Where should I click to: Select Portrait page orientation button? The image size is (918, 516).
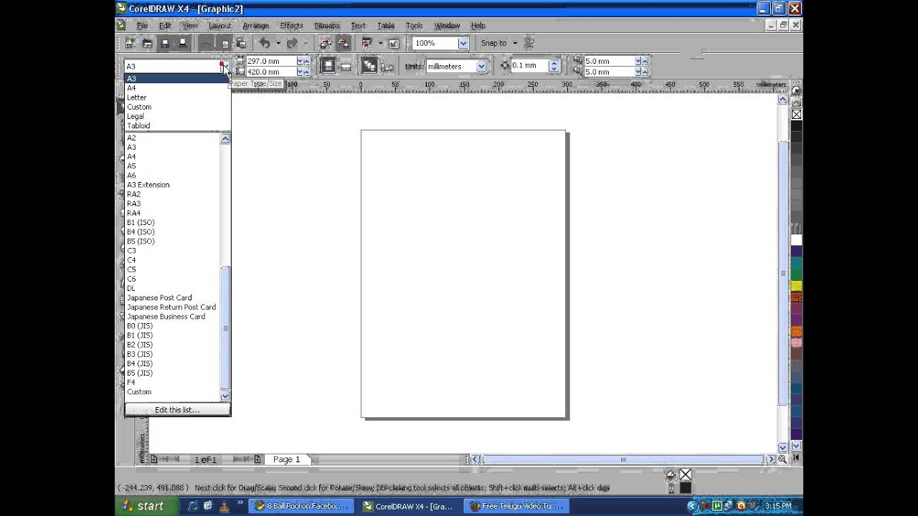328,66
